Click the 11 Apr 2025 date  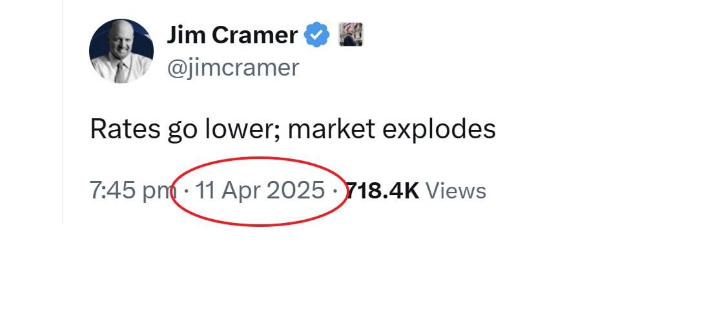[x=260, y=190]
